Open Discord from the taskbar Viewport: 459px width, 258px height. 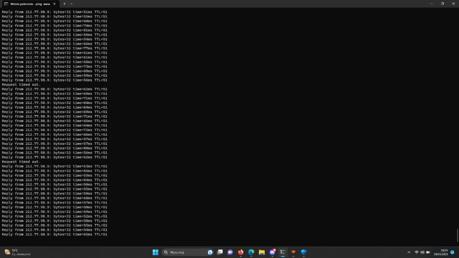click(272, 252)
